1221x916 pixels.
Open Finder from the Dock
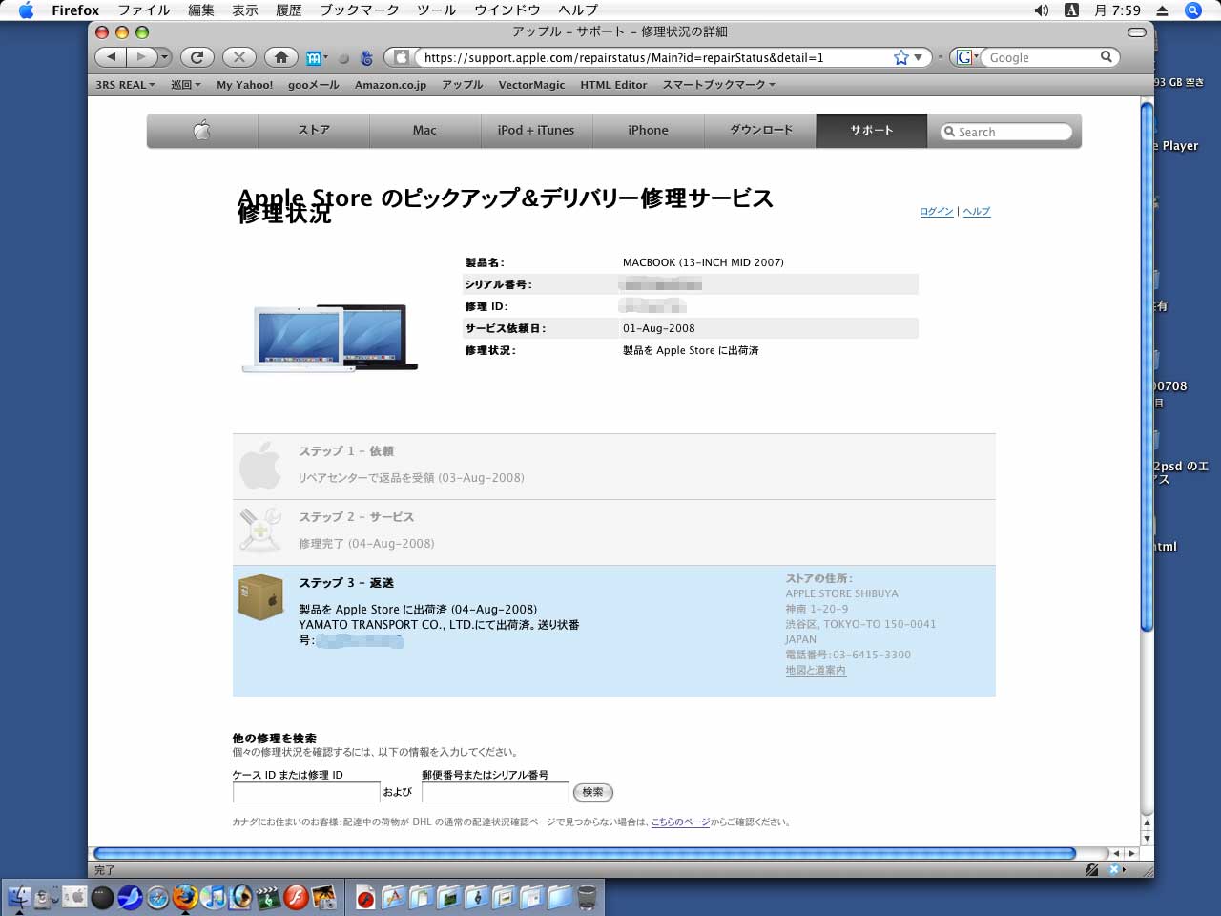coord(19,897)
